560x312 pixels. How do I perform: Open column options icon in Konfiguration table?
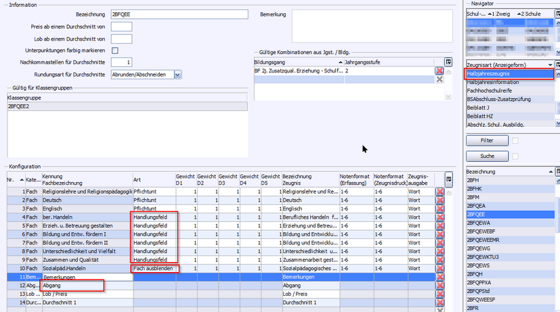[x=448, y=177]
